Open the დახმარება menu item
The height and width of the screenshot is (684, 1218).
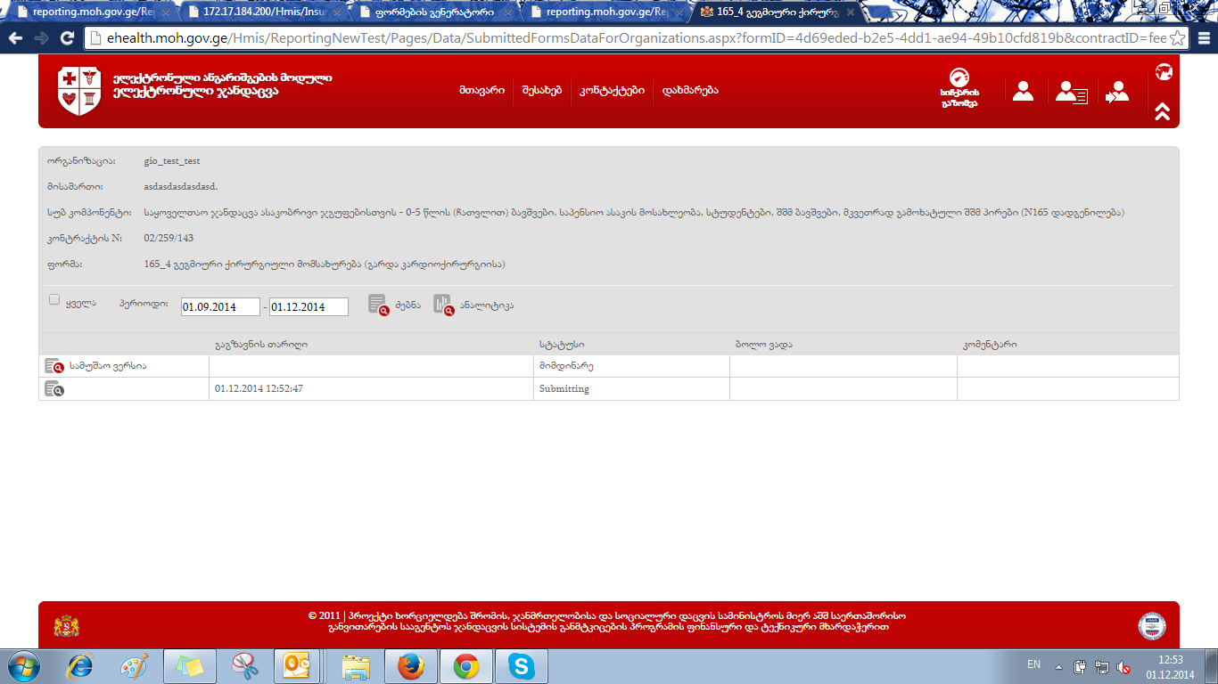689,91
